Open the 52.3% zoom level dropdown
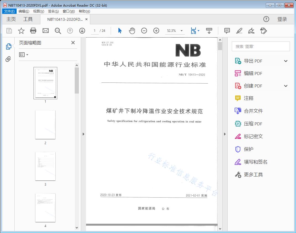296x233 pixels. point(181,31)
